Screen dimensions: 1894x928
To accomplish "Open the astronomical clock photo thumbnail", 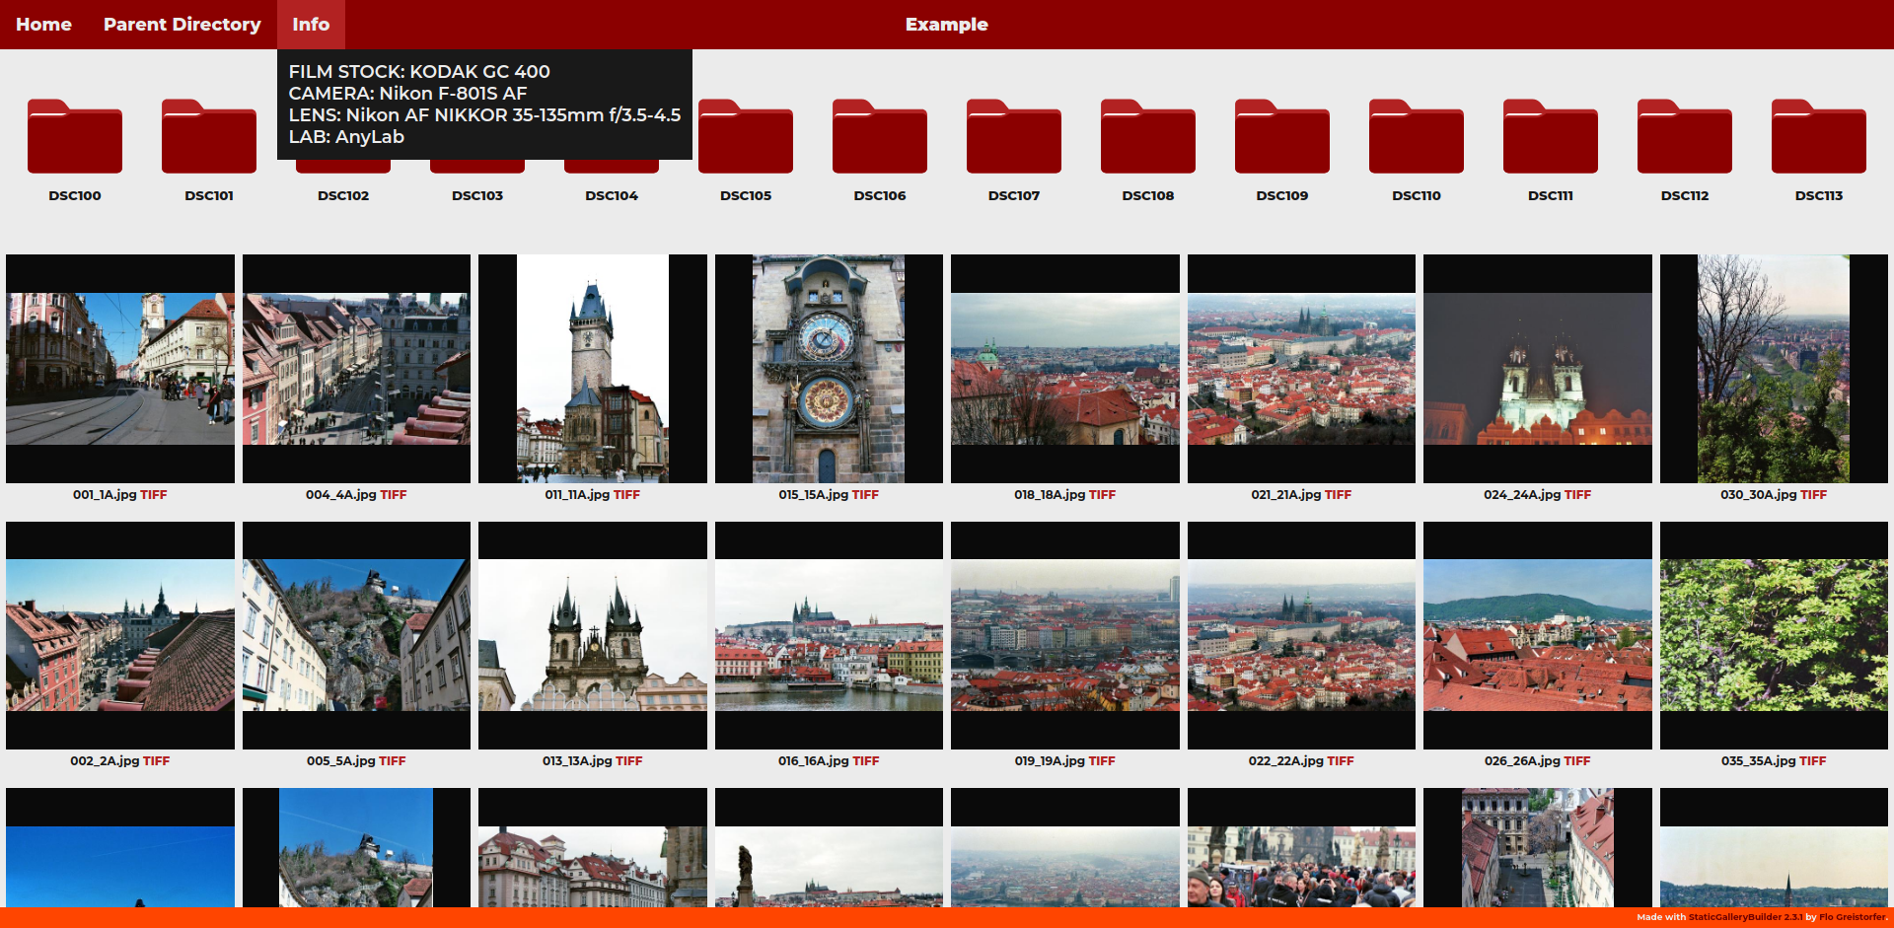I will [x=829, y=369].
